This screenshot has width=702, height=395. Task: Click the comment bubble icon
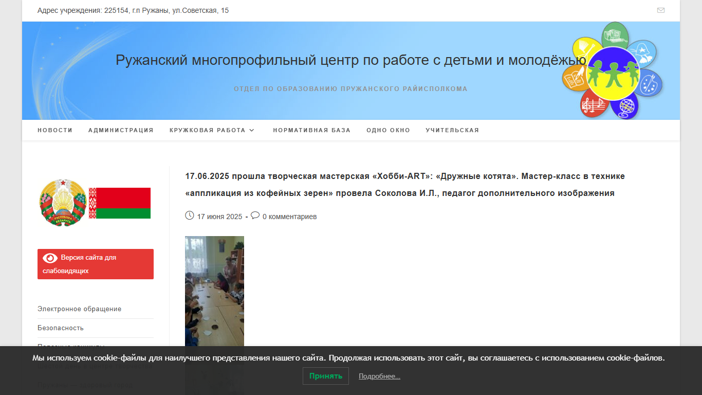[255, 216]
